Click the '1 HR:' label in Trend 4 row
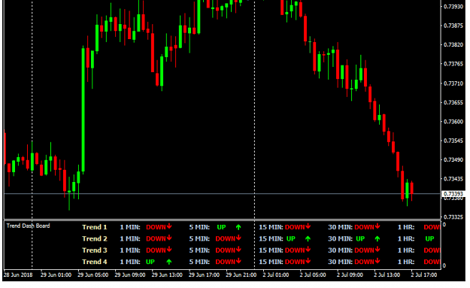 (406, 262)
